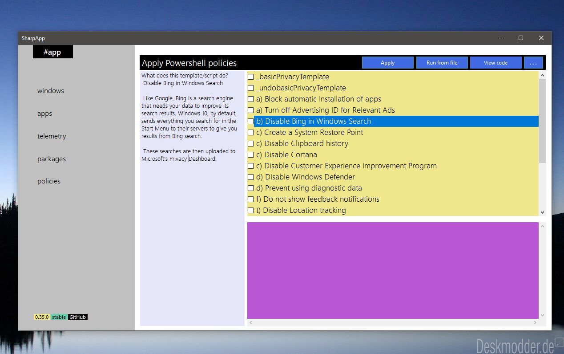Viewport: 564px width, 354px height.
Task: Click output pane scroll-down arrow
Action: coord(542,315)
